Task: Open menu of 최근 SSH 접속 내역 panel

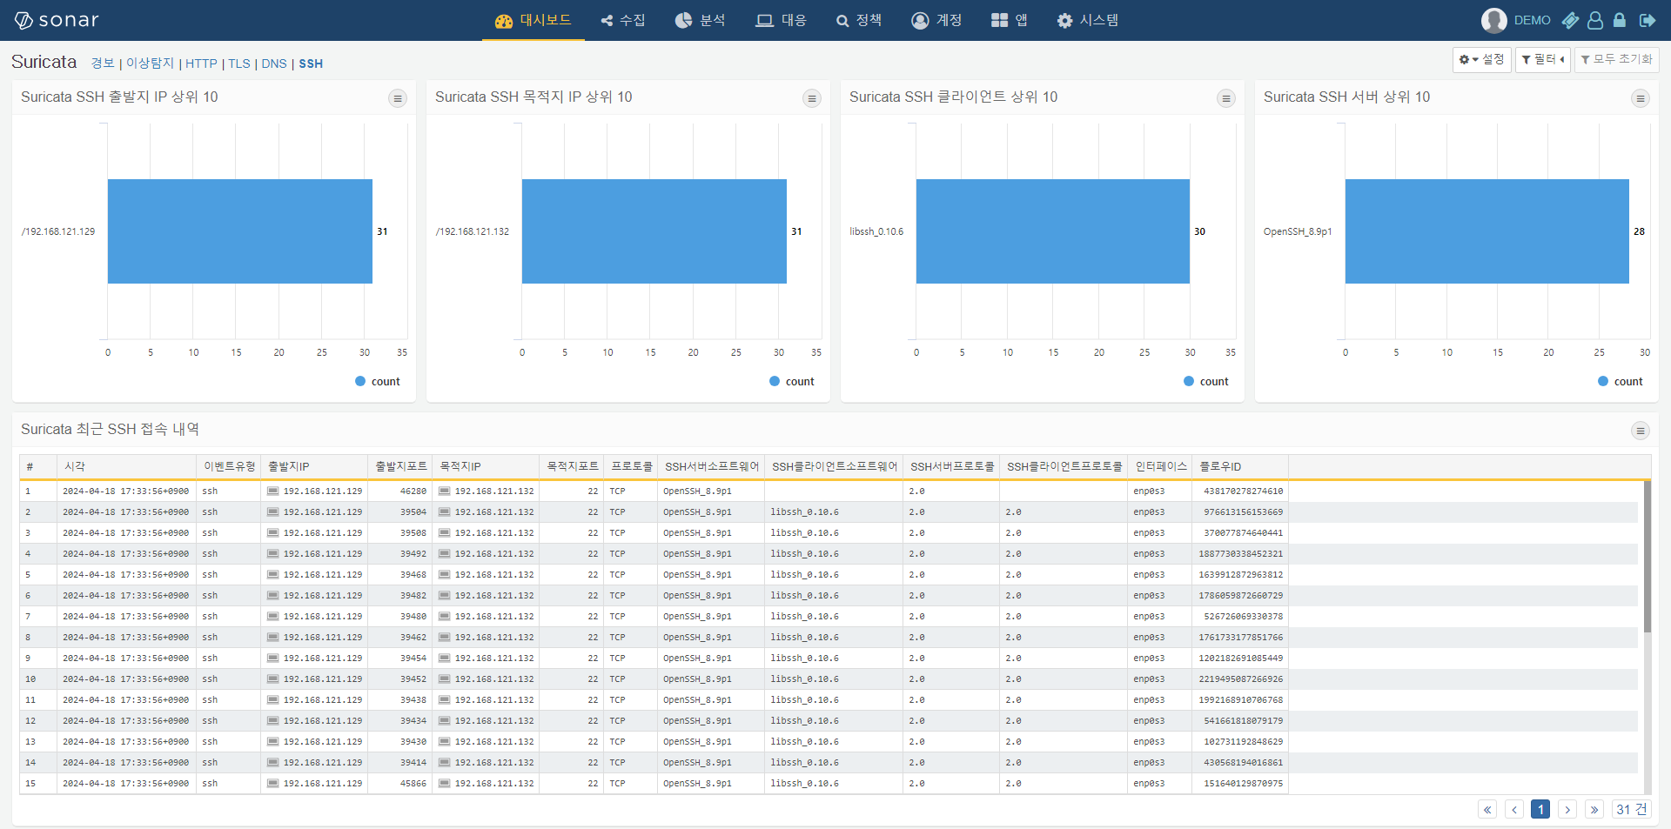Action: click(x=1641, y=431)
